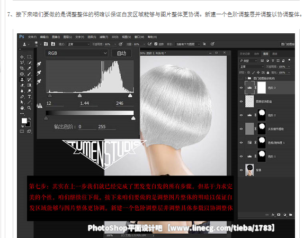Open the layer filter type dropdown
This screenshot has height=238, width=304.
pos(248,61)
